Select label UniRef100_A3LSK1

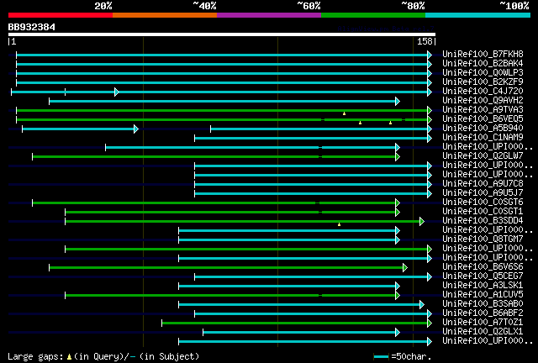[x=483, y=286]
